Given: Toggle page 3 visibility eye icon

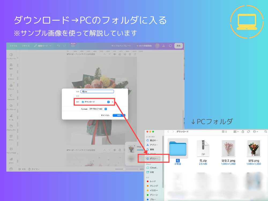Looking at the screenshot, I should coord(115,54).
